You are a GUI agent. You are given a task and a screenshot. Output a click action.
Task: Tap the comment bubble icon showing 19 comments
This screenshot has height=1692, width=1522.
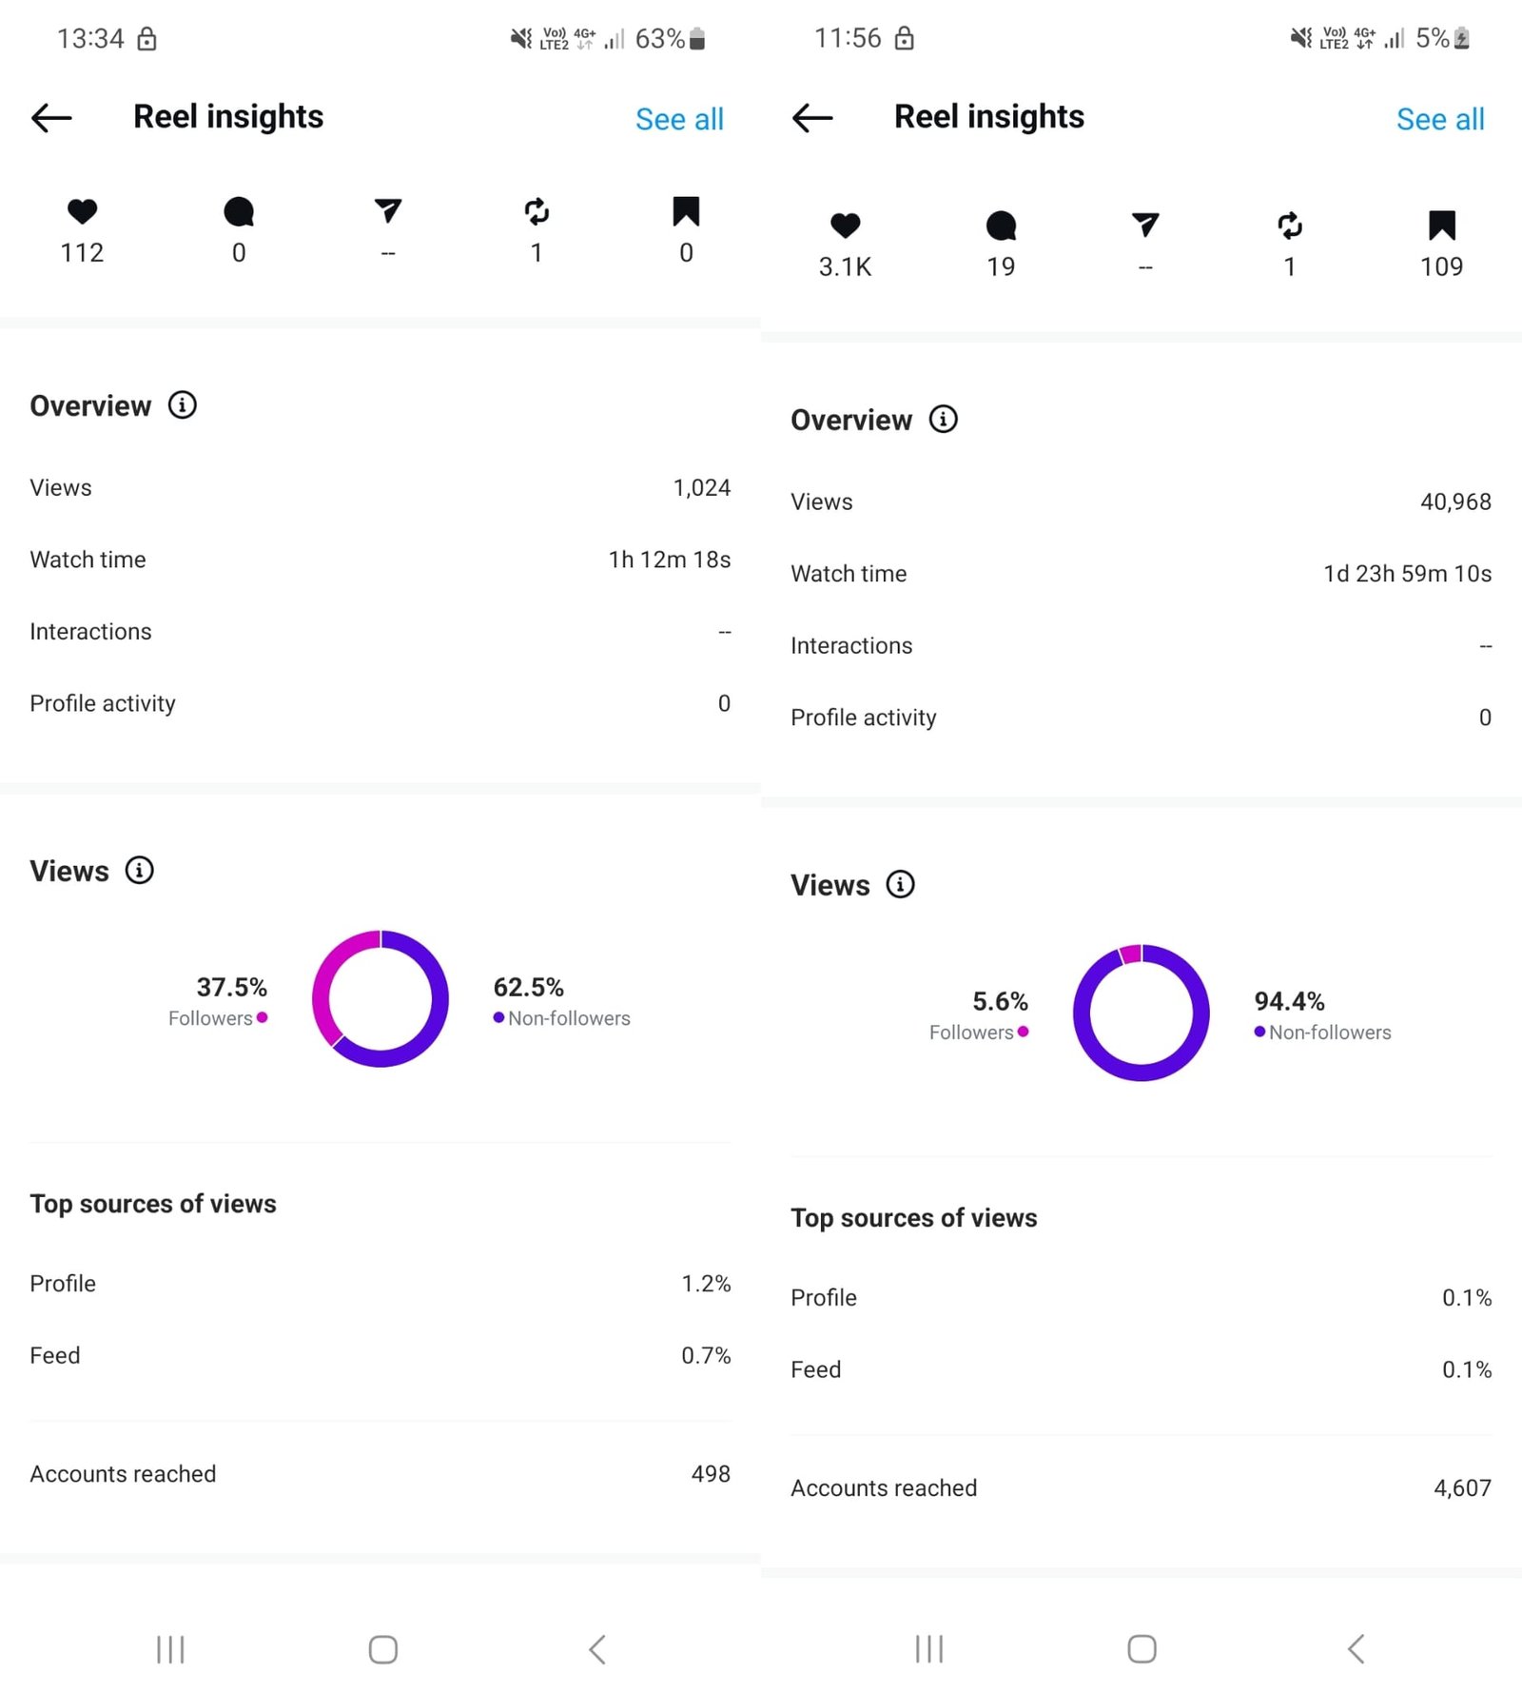click(1001, 226)
